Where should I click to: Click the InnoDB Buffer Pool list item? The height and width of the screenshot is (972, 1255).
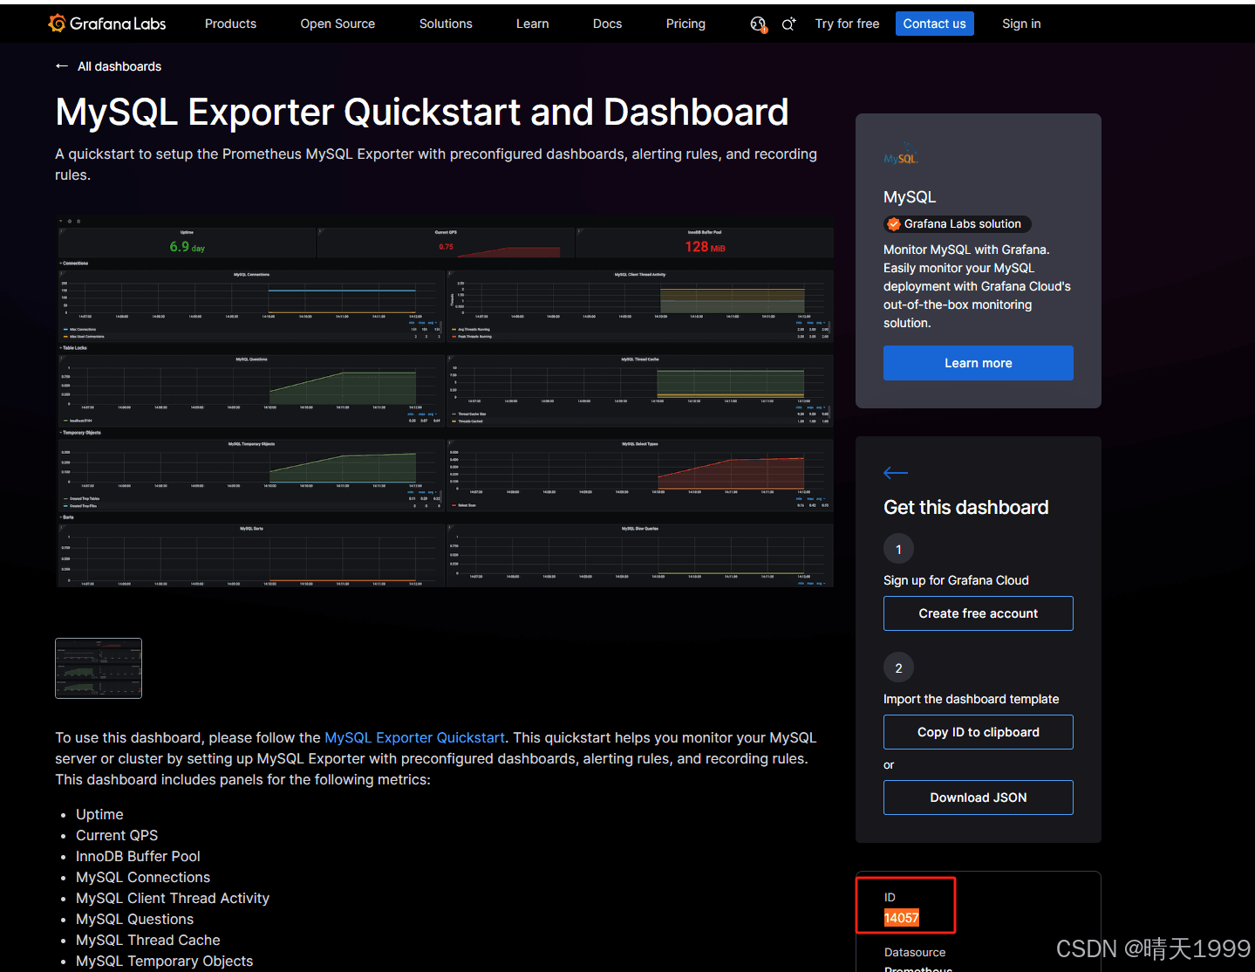[138, 856]
